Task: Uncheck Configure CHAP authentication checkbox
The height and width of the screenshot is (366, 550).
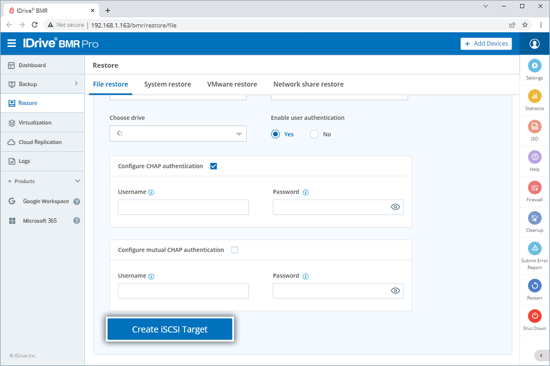Action: pos(213,166)
